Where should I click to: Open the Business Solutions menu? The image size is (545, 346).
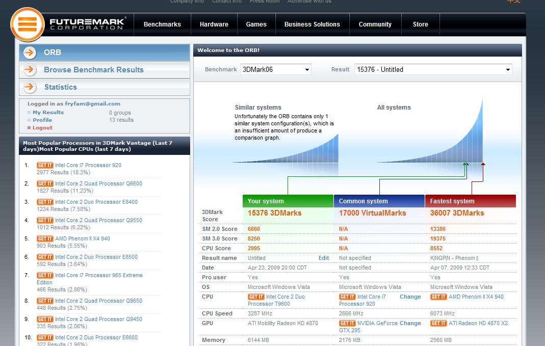point(312,24)
